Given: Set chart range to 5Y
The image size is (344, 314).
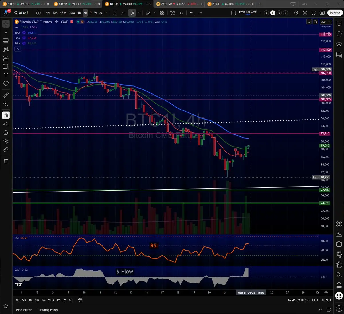Looking at the screenshot, I should point(64,300).
